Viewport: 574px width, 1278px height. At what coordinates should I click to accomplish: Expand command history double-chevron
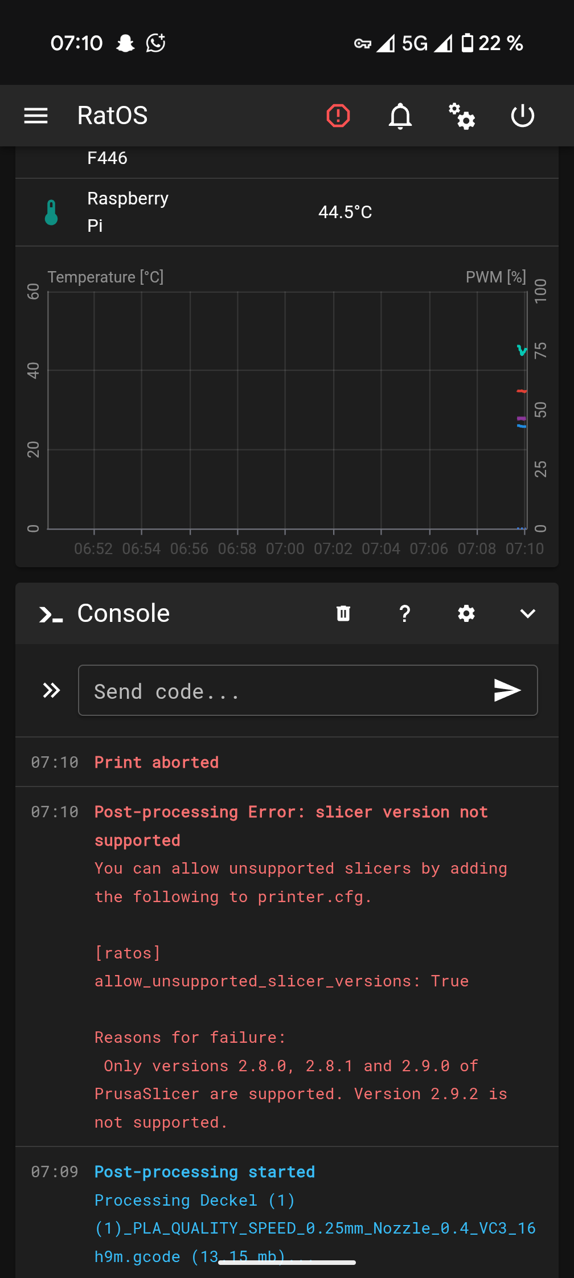point(51,690)
